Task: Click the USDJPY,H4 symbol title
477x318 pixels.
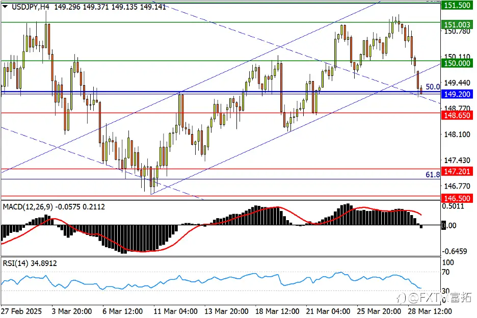Action: tap(31, 7)
